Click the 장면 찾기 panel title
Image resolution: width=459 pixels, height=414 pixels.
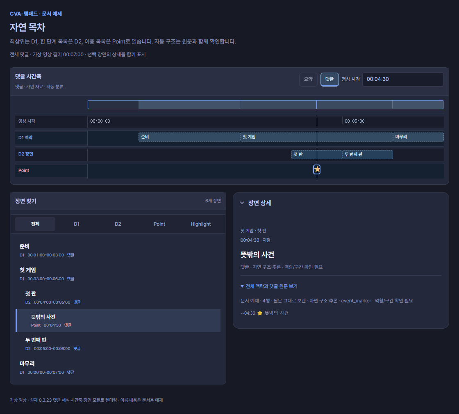click(26, 201)
